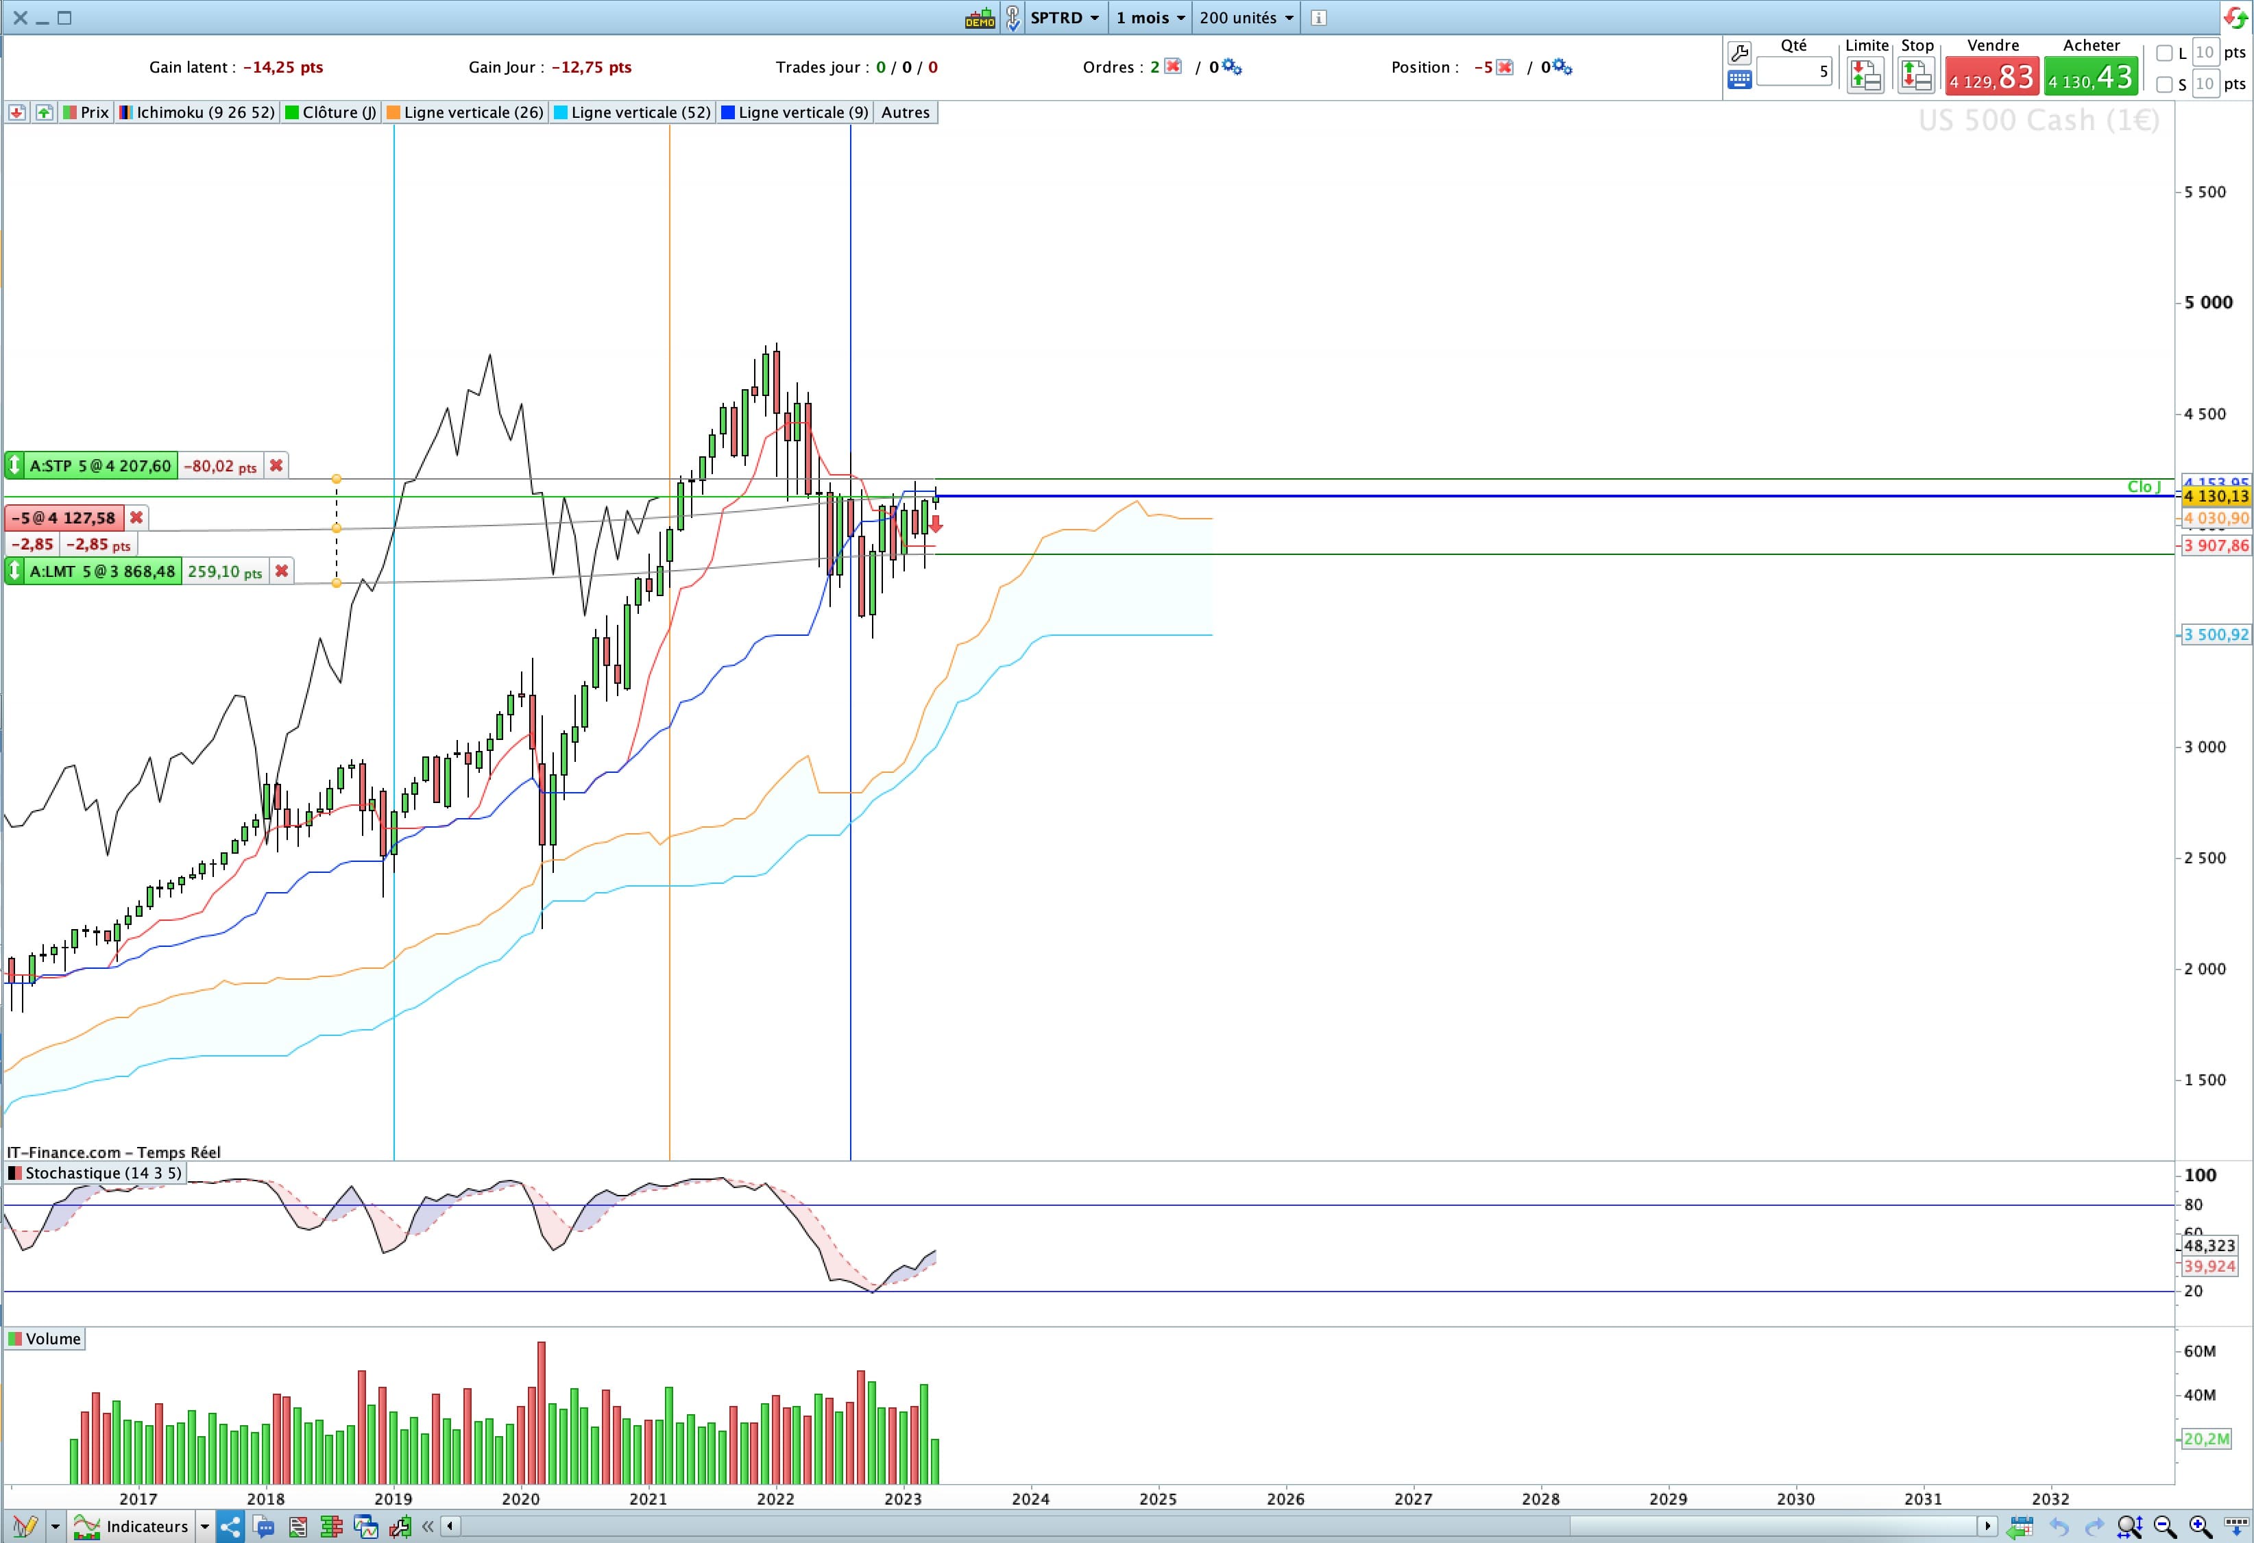The width and height of the screenshot is (2254, 1543).
Task: Click the auto-fit zoom icon
Action: pyautogui.click(x=2130, y=1527)
